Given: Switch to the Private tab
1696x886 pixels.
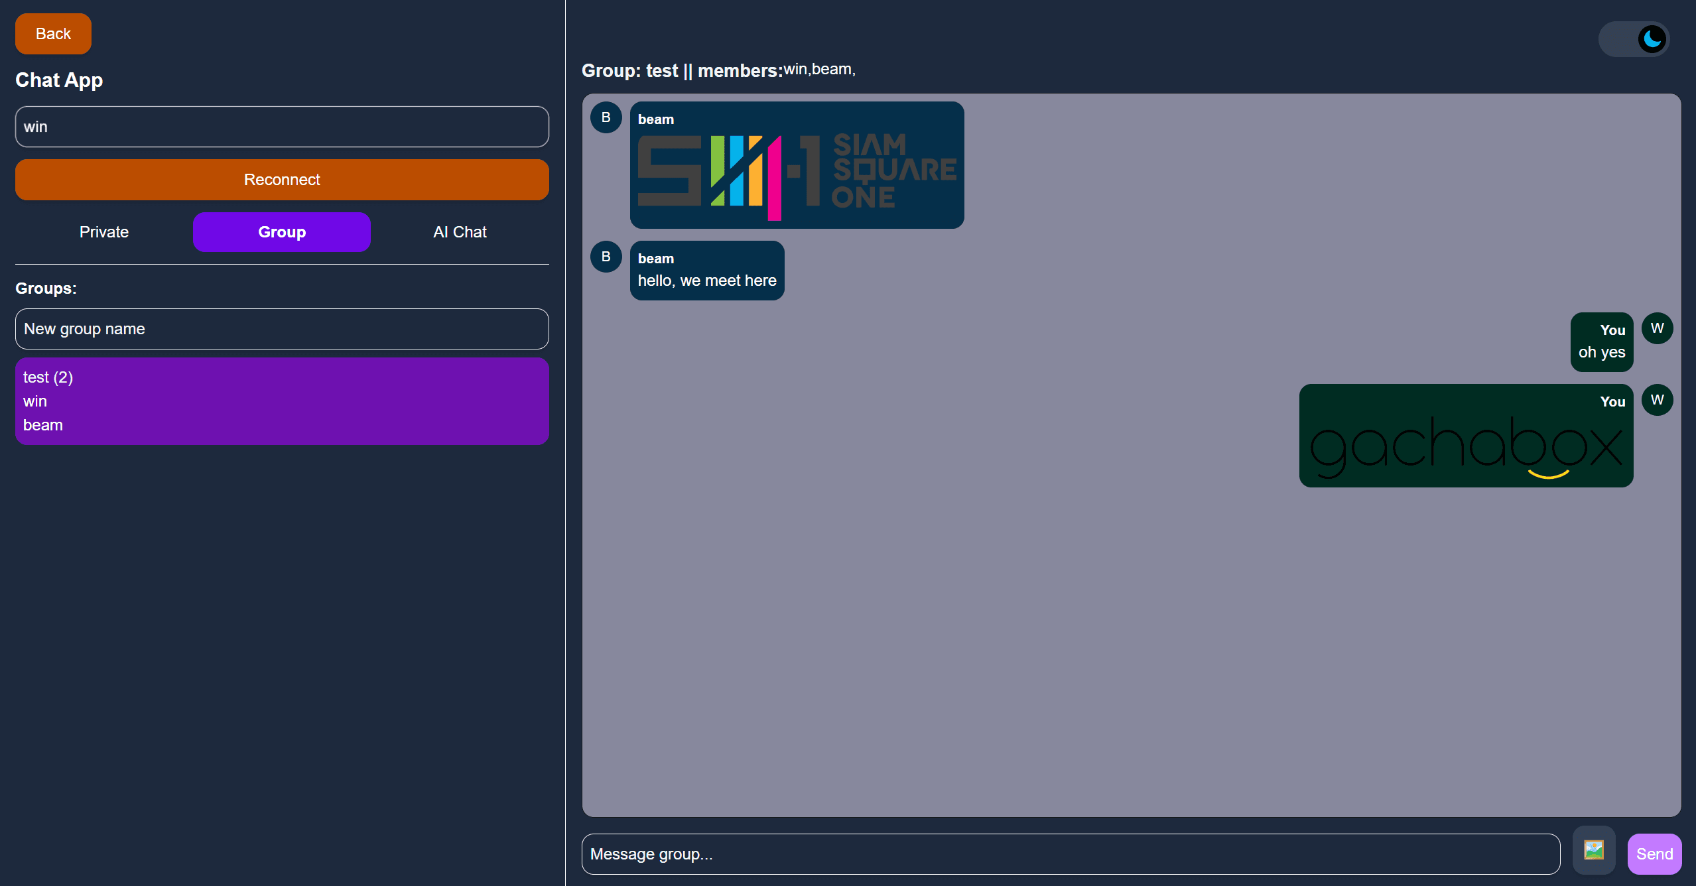Looking at the screenshot, I should coord(104,232).
